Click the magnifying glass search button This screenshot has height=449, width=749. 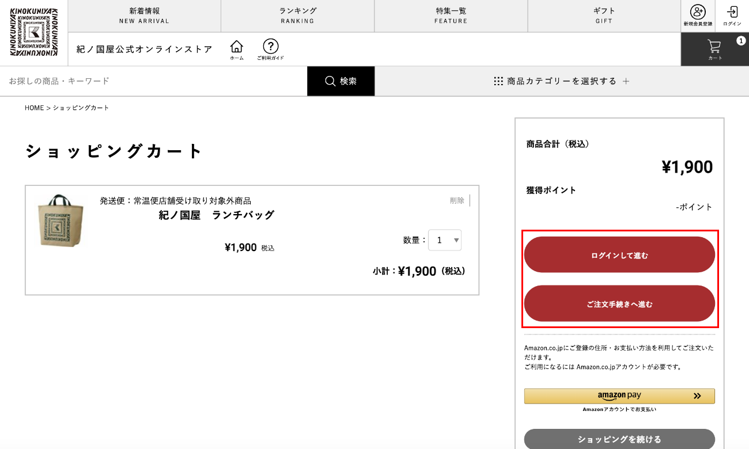coord(341,81)
